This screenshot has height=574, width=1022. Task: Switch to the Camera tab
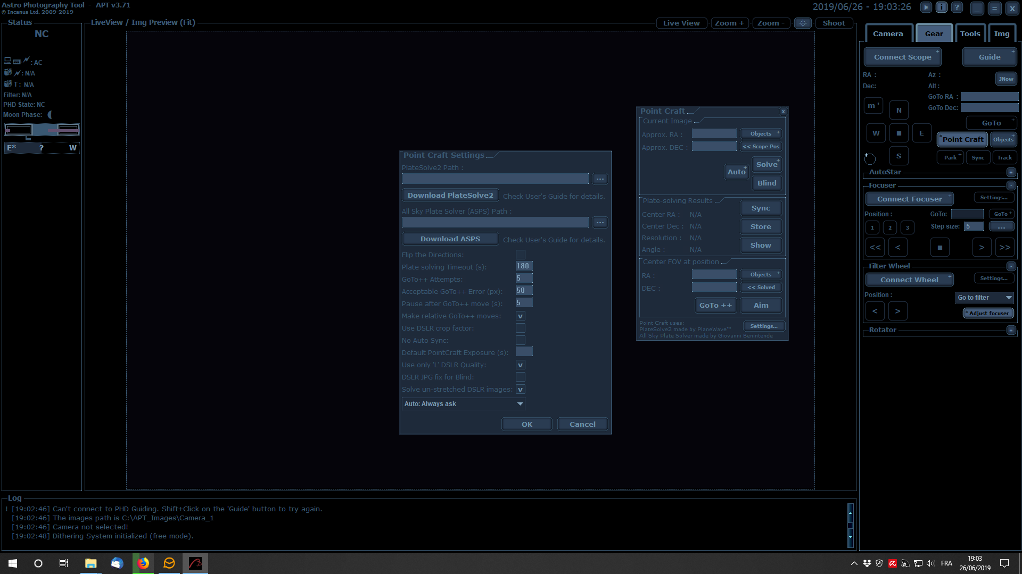coord(887,33)
